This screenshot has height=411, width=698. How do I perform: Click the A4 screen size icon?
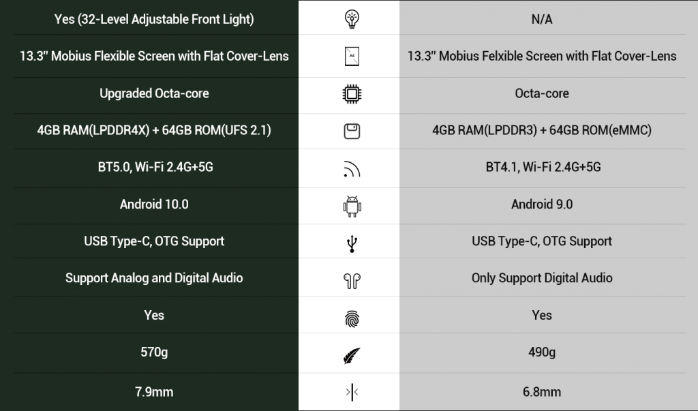tap(352, 57)
